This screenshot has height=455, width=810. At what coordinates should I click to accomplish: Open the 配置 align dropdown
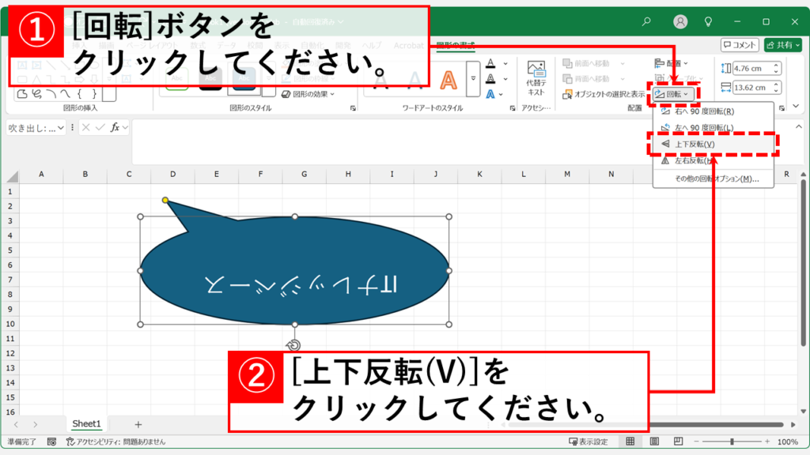click(671, 63)
